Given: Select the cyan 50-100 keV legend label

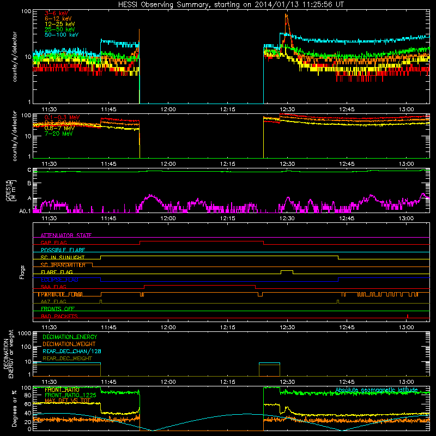Looking at the screenshot, I should pyautogui.click(x=62, y=35).
